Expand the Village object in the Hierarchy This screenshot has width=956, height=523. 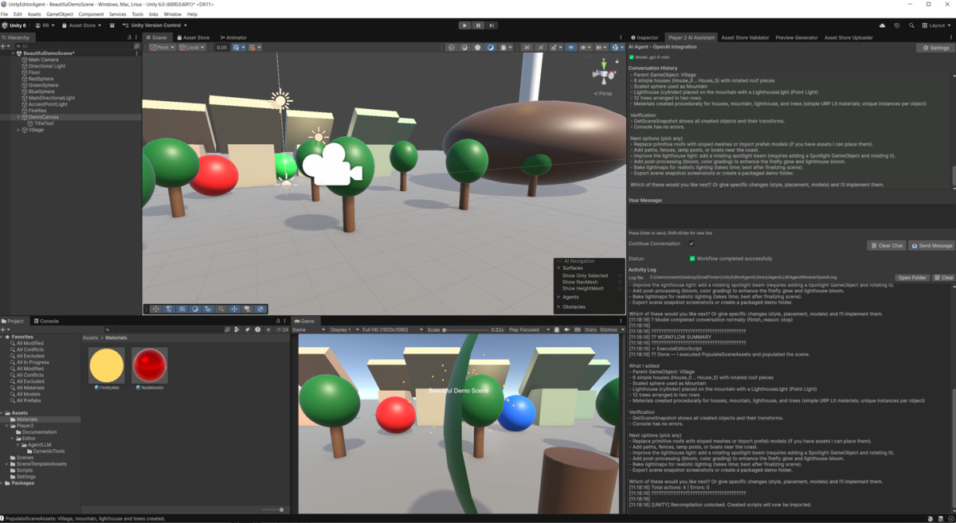pyautogui.click(x=19, y=130)
